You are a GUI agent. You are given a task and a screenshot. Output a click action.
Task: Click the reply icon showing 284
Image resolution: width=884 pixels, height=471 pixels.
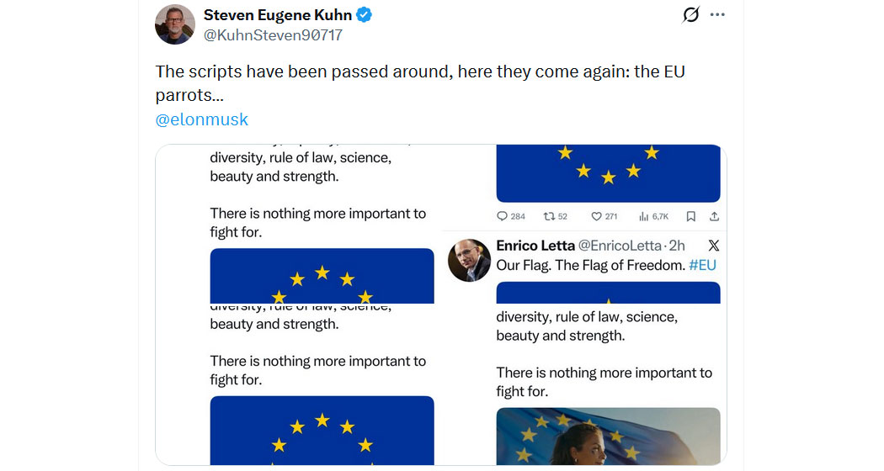click(503, 216)
